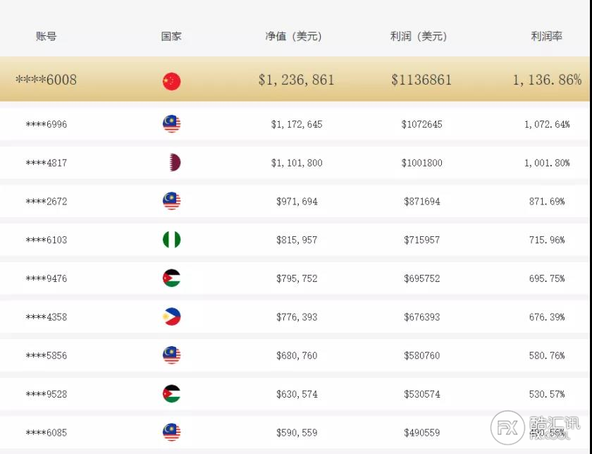Click the $1001800 profit value

pyautogui.click(x=422, y=163)
